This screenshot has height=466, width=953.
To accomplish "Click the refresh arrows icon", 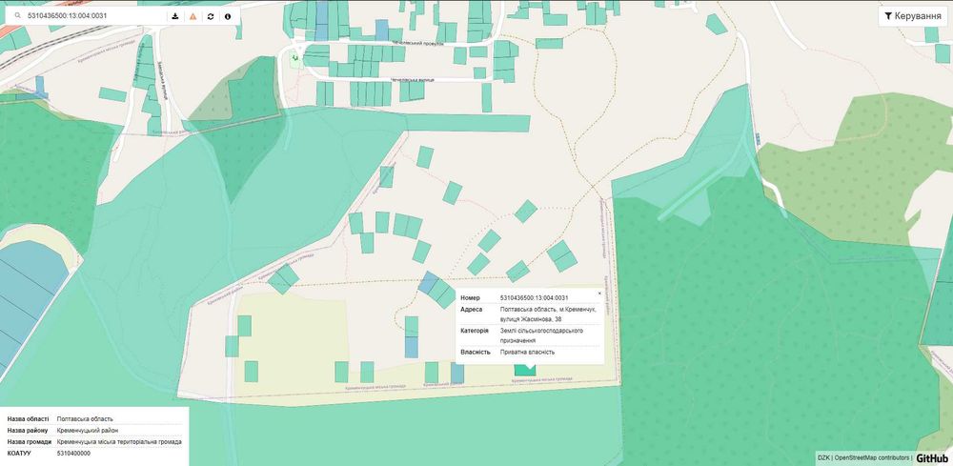I will (x=211, y=16).
